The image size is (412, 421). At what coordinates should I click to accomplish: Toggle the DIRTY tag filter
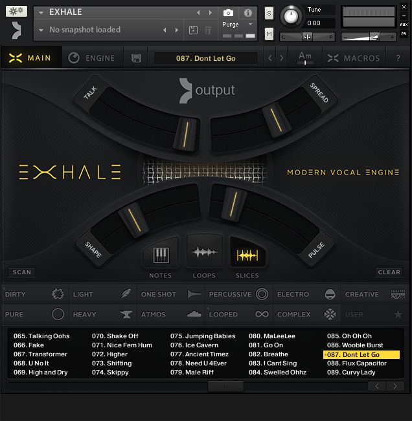pyautogui.click(x=35, y=294)
